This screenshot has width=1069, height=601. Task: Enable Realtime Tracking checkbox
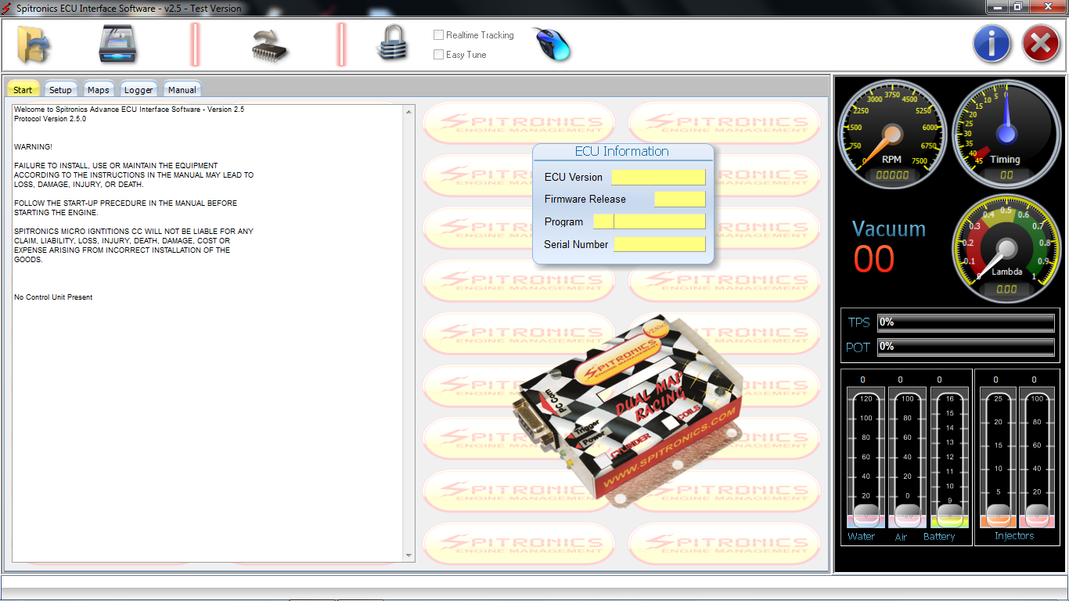[439, 35]
